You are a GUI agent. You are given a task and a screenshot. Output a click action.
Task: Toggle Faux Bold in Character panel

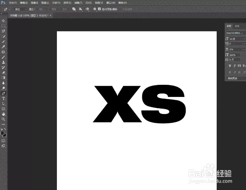tap(230, 66)
